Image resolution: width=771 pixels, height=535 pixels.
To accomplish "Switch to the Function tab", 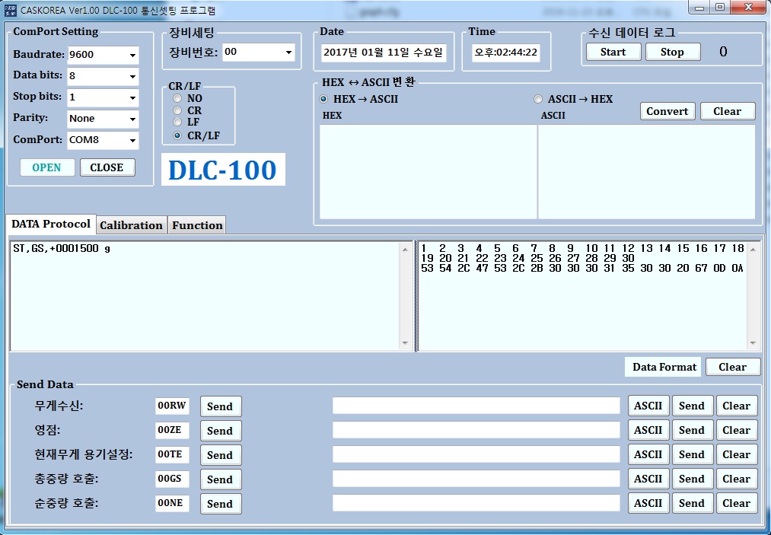I will click(x=197, y=225).
